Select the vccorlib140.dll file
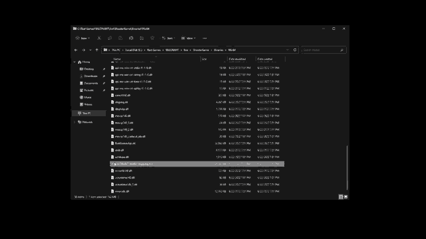 click(x=197, y=171)
